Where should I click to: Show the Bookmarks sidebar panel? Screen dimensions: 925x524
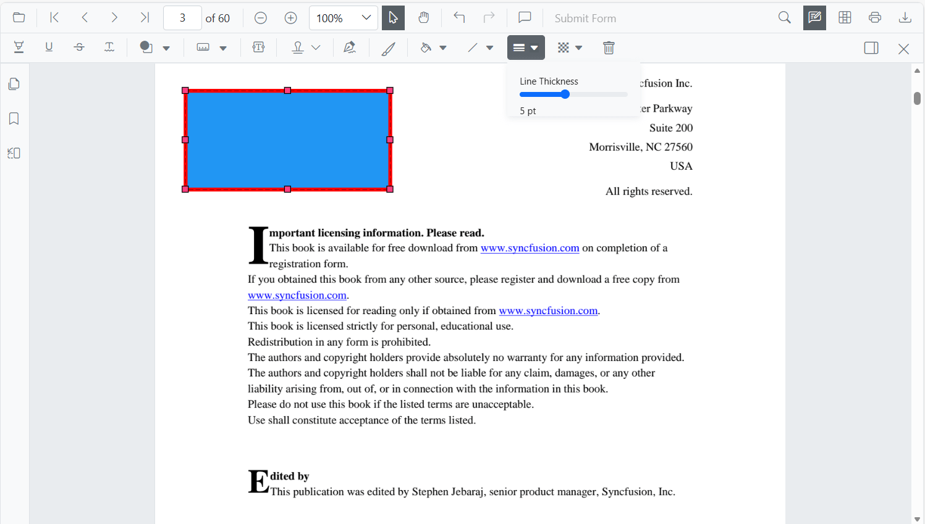pos(14,118)
